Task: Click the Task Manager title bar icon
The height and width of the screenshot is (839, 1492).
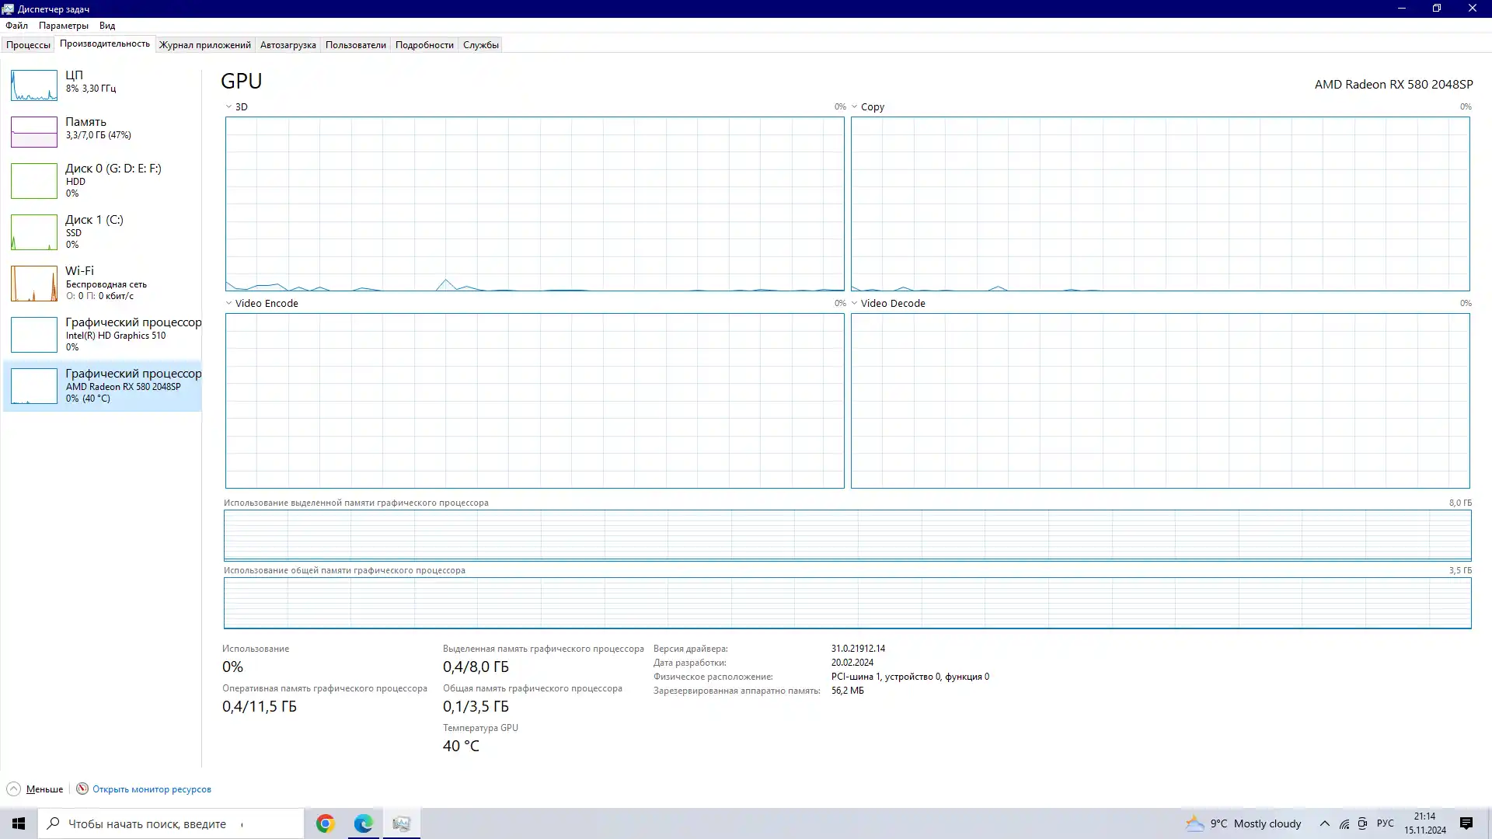Action: coord(8,9)
